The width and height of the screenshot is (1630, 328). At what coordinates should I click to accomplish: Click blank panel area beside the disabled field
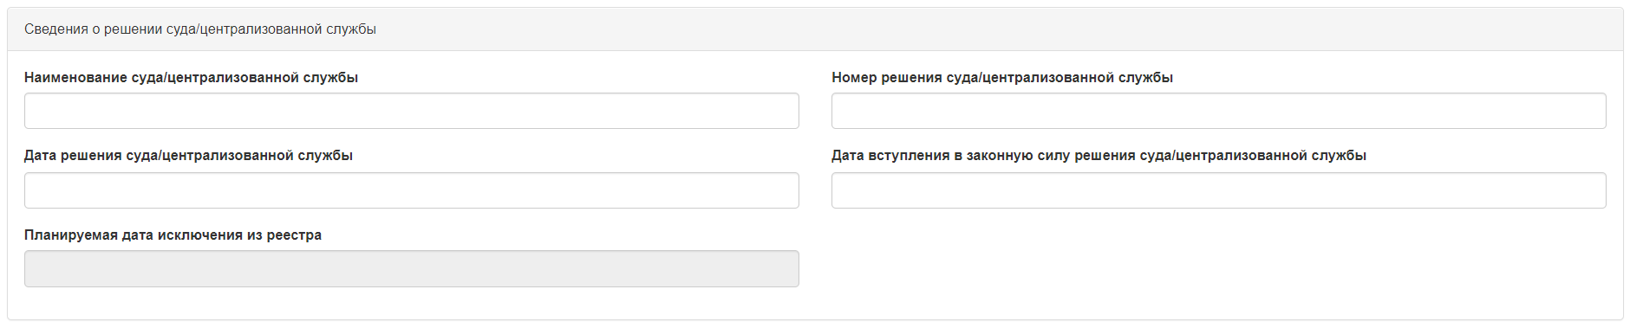coord(1214,269)
